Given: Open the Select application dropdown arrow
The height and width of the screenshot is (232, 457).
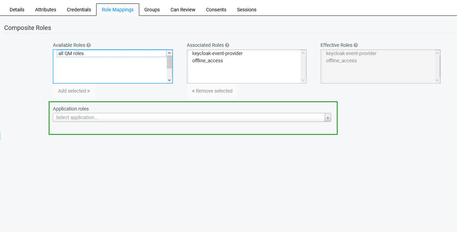Looking at the screenshot, I should [x=328, y=118].
